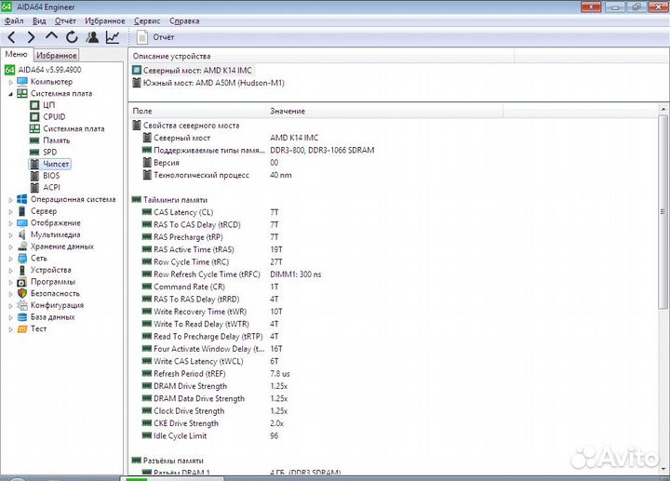
Task: Click the Описание устройства column header
Action: 321,56
